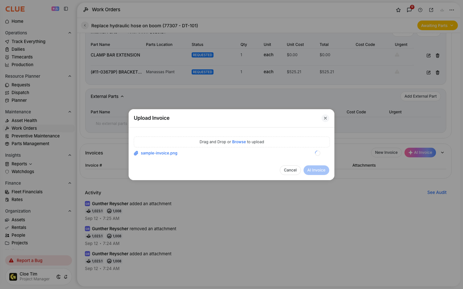The height and width of the screenshot is (289, 463).
Task: Click the New Invoice button
Action: (x=386, y=153)
